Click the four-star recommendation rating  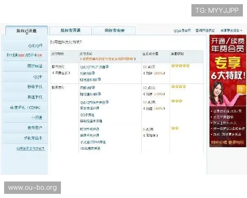coord(179,86)
